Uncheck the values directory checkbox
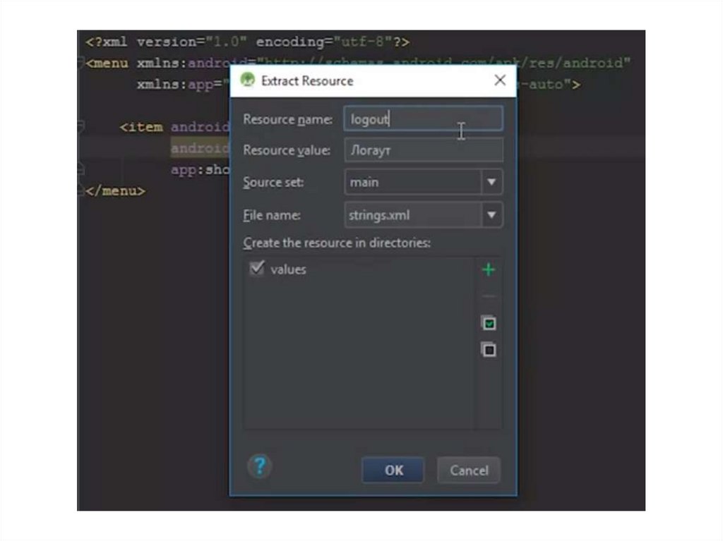This screenshot has height=541, width=723. click(x=257, y=269)
